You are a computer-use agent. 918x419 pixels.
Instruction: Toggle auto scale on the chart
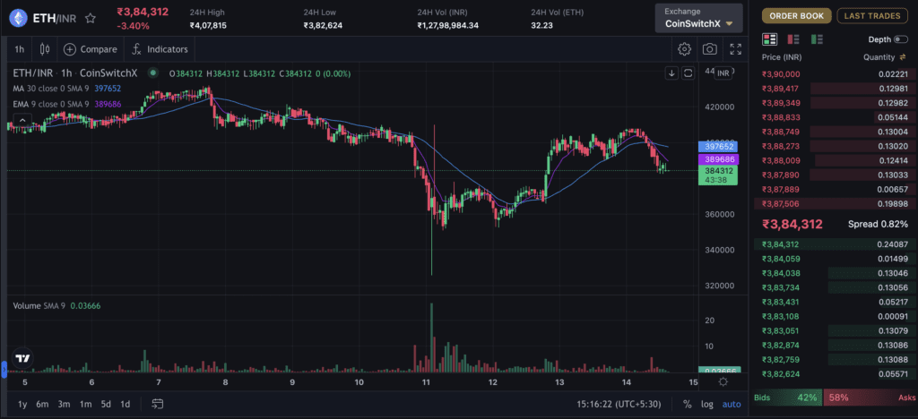pyautogui.click(x=732, y=404)
